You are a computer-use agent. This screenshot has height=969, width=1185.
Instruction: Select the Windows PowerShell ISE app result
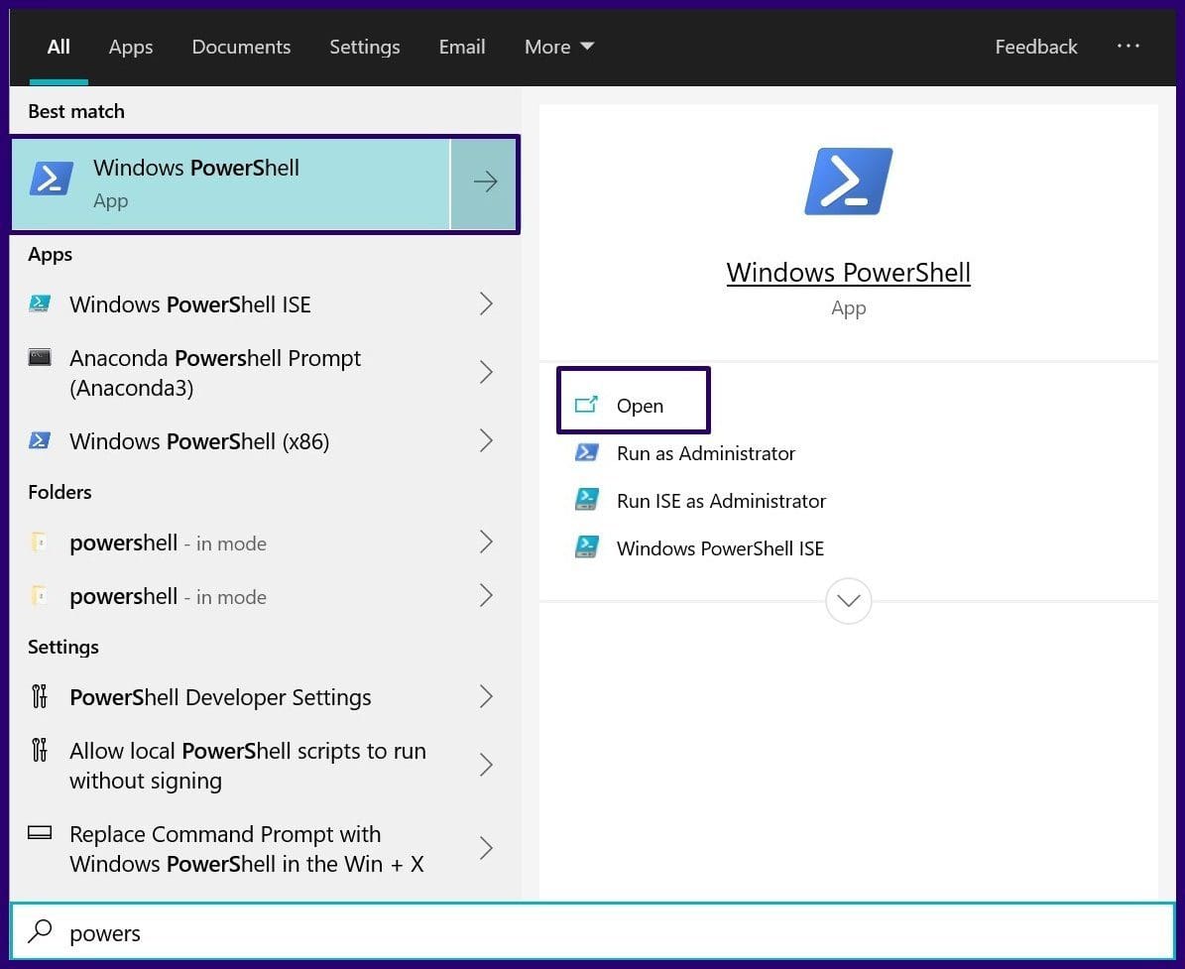point(265,303)
